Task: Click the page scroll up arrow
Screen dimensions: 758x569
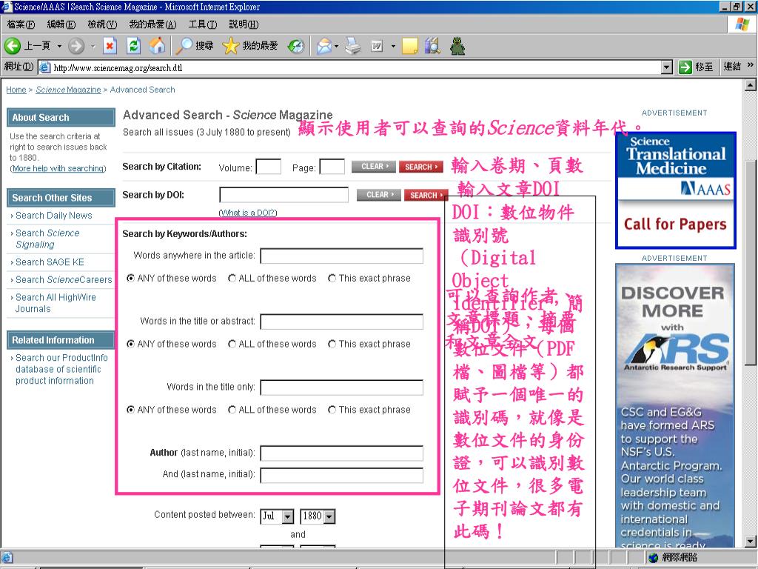Action: tap(750, 85)
